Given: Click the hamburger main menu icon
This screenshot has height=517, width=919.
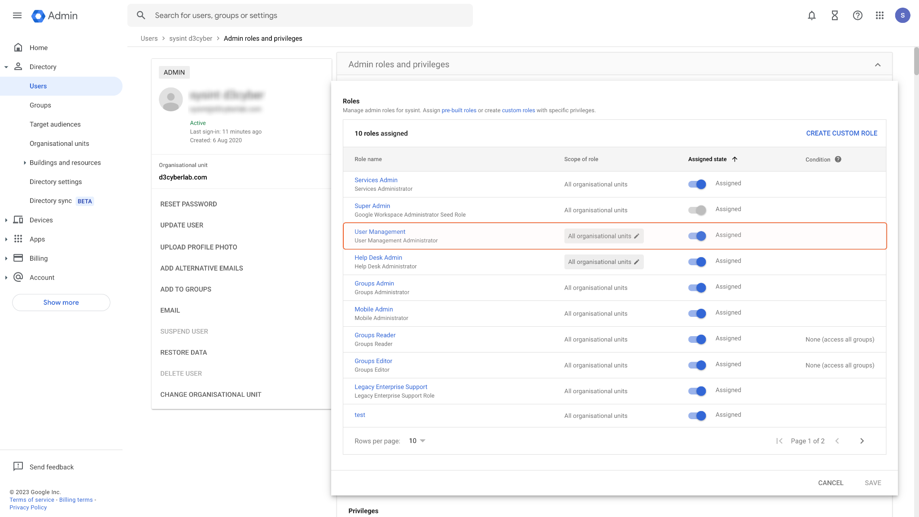Looking at the screenshot, I should [x=17, y=16].
